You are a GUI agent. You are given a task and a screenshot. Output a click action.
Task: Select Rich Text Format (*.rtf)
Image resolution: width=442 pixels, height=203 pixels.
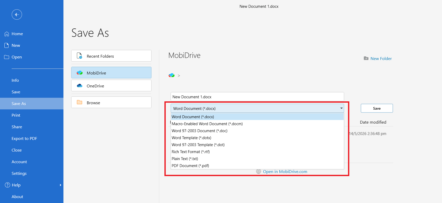coord(257,152)
